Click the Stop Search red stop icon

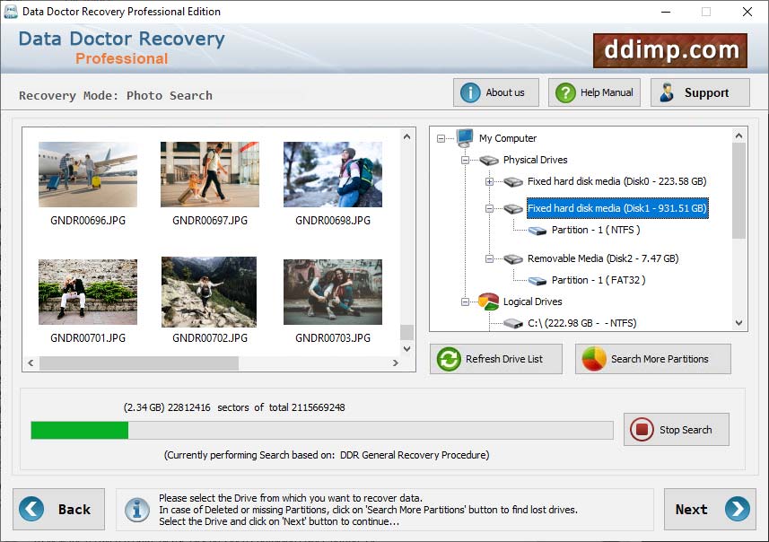(x=641, y=429)
